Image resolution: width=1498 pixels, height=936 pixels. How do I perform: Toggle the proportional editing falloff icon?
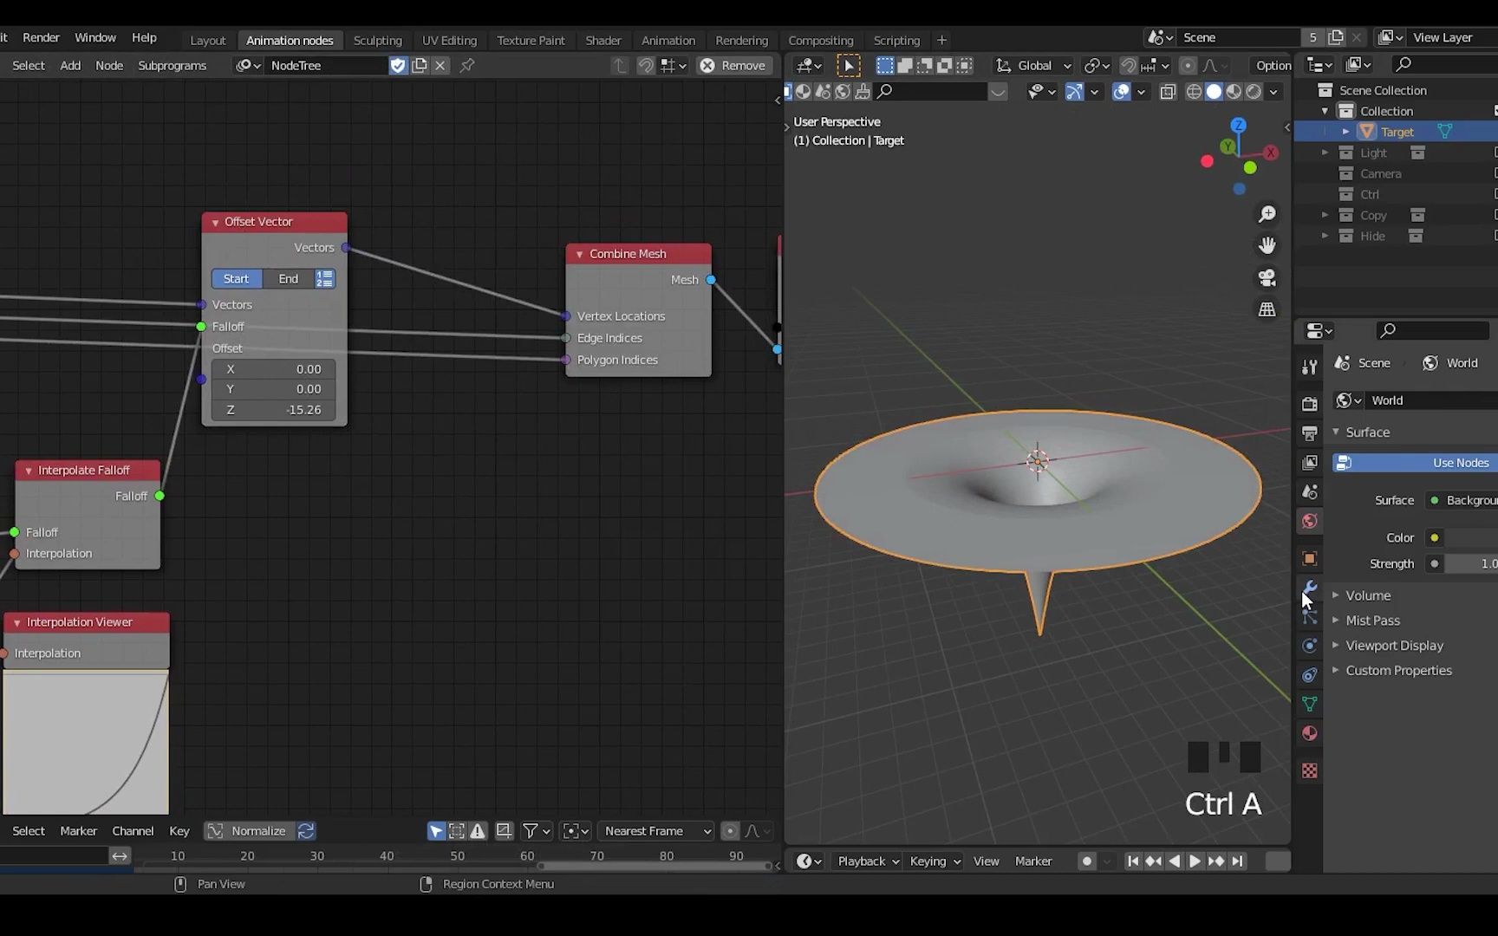click(x=1210, y=65)
